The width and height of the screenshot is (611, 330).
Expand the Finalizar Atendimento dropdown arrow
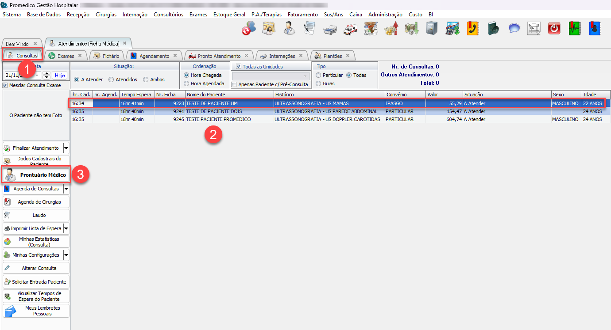click(66, 148)
